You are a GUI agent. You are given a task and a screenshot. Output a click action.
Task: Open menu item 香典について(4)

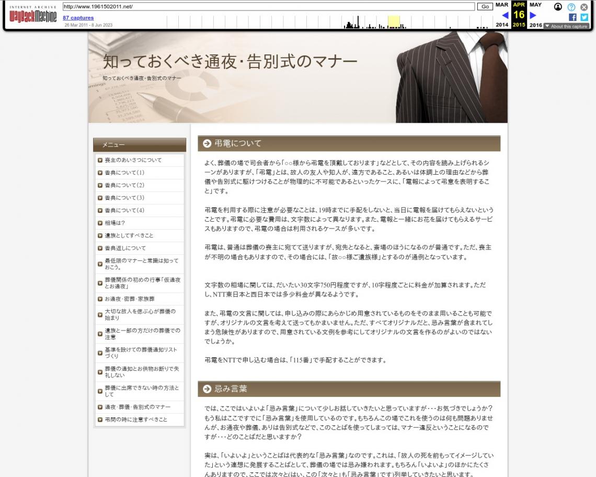[x=124, y=210]
